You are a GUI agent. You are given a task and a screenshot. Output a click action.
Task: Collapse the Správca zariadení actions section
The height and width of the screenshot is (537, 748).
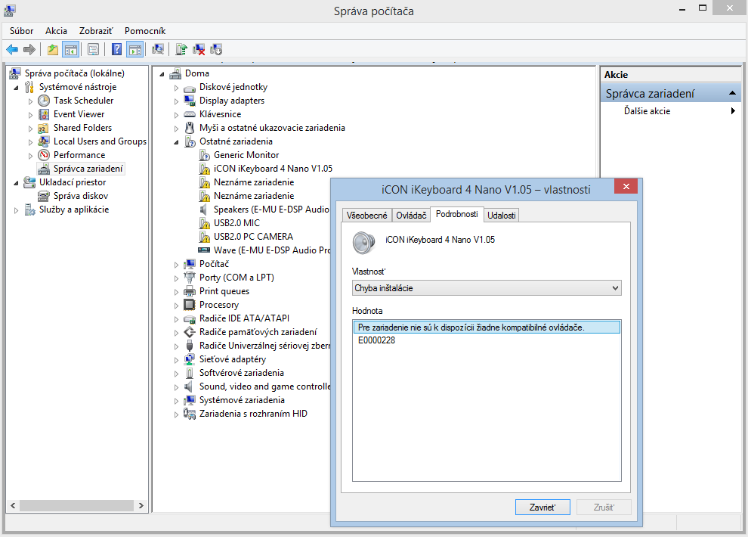tap(732, 94)
